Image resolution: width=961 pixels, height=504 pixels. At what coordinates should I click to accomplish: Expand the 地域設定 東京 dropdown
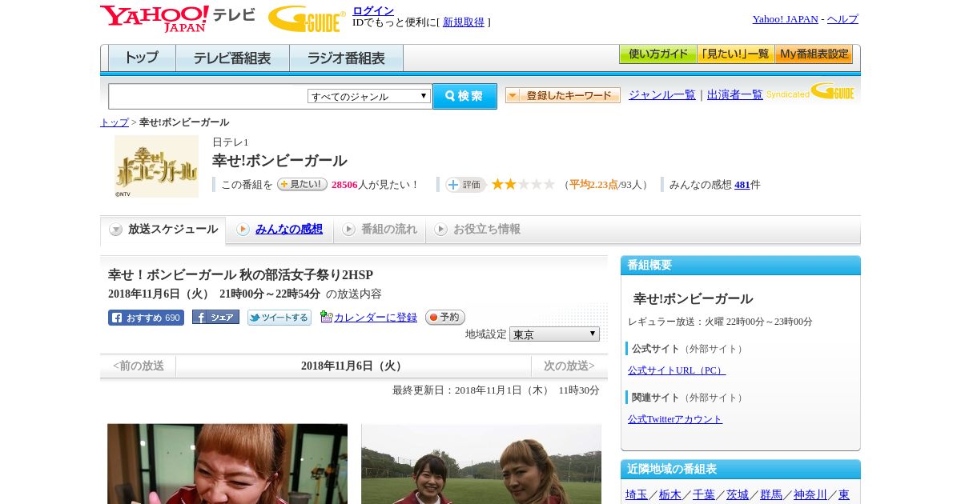pos(554,334)
